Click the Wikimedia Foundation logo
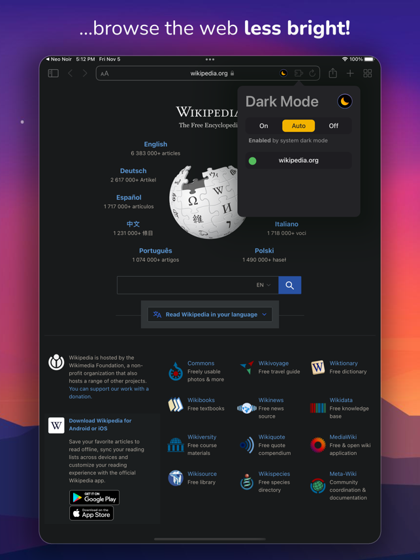The image size is (420, 560). pyautogui.click(x=56, y=362)
